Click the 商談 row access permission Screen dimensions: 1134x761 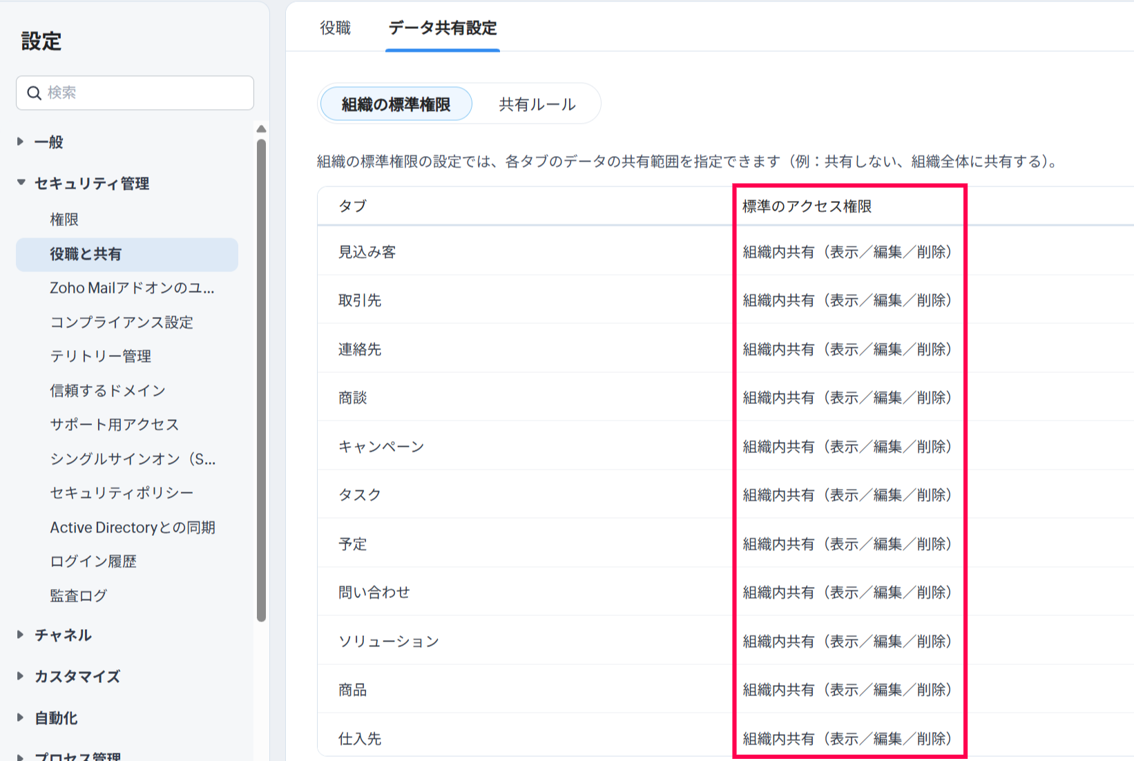[847, 398]
